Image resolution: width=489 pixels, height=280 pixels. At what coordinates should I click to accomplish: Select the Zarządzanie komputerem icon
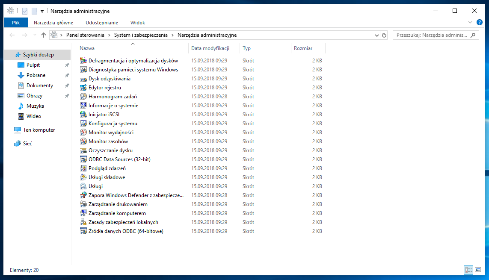point(83,213)
